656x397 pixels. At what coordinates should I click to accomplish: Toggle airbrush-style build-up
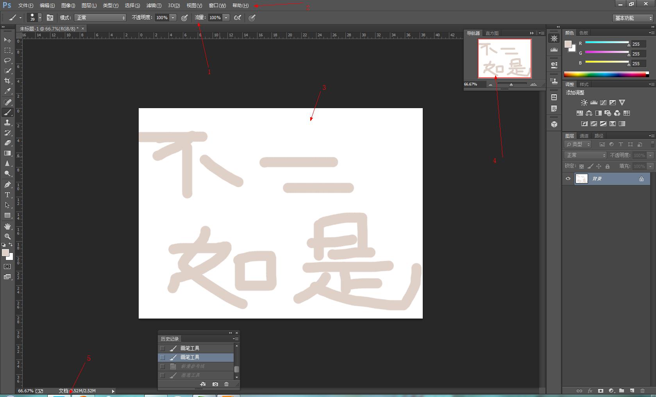pyautogui.click(x=238, y=18)
